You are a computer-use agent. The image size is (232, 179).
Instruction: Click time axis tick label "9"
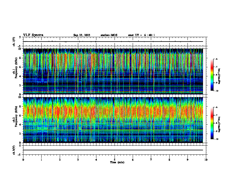[x=187, y=160]
